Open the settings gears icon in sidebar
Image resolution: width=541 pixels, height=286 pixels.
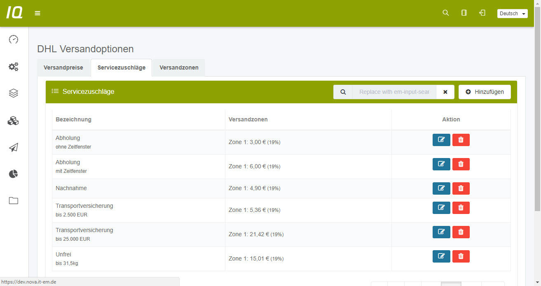pyautogui.click(x=14, y=67)
